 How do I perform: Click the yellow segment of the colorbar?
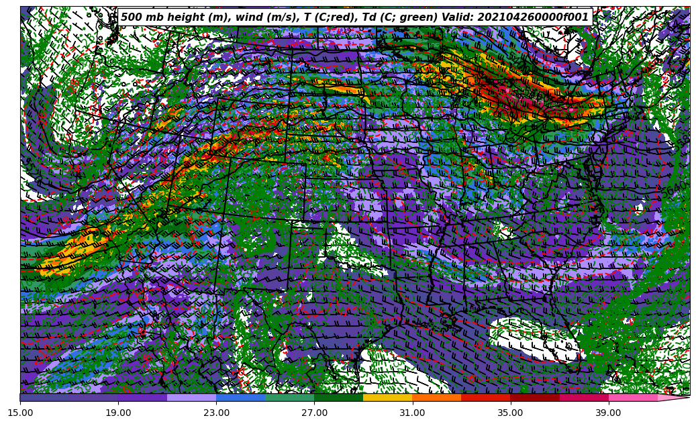point(387,397)
